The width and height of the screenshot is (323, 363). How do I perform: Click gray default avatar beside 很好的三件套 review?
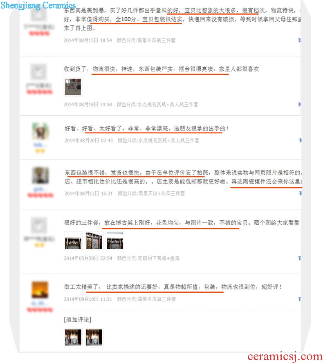(x=39, y=225)
